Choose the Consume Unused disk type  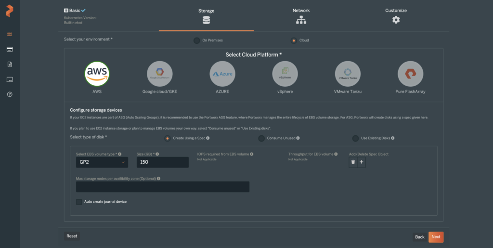261,138
